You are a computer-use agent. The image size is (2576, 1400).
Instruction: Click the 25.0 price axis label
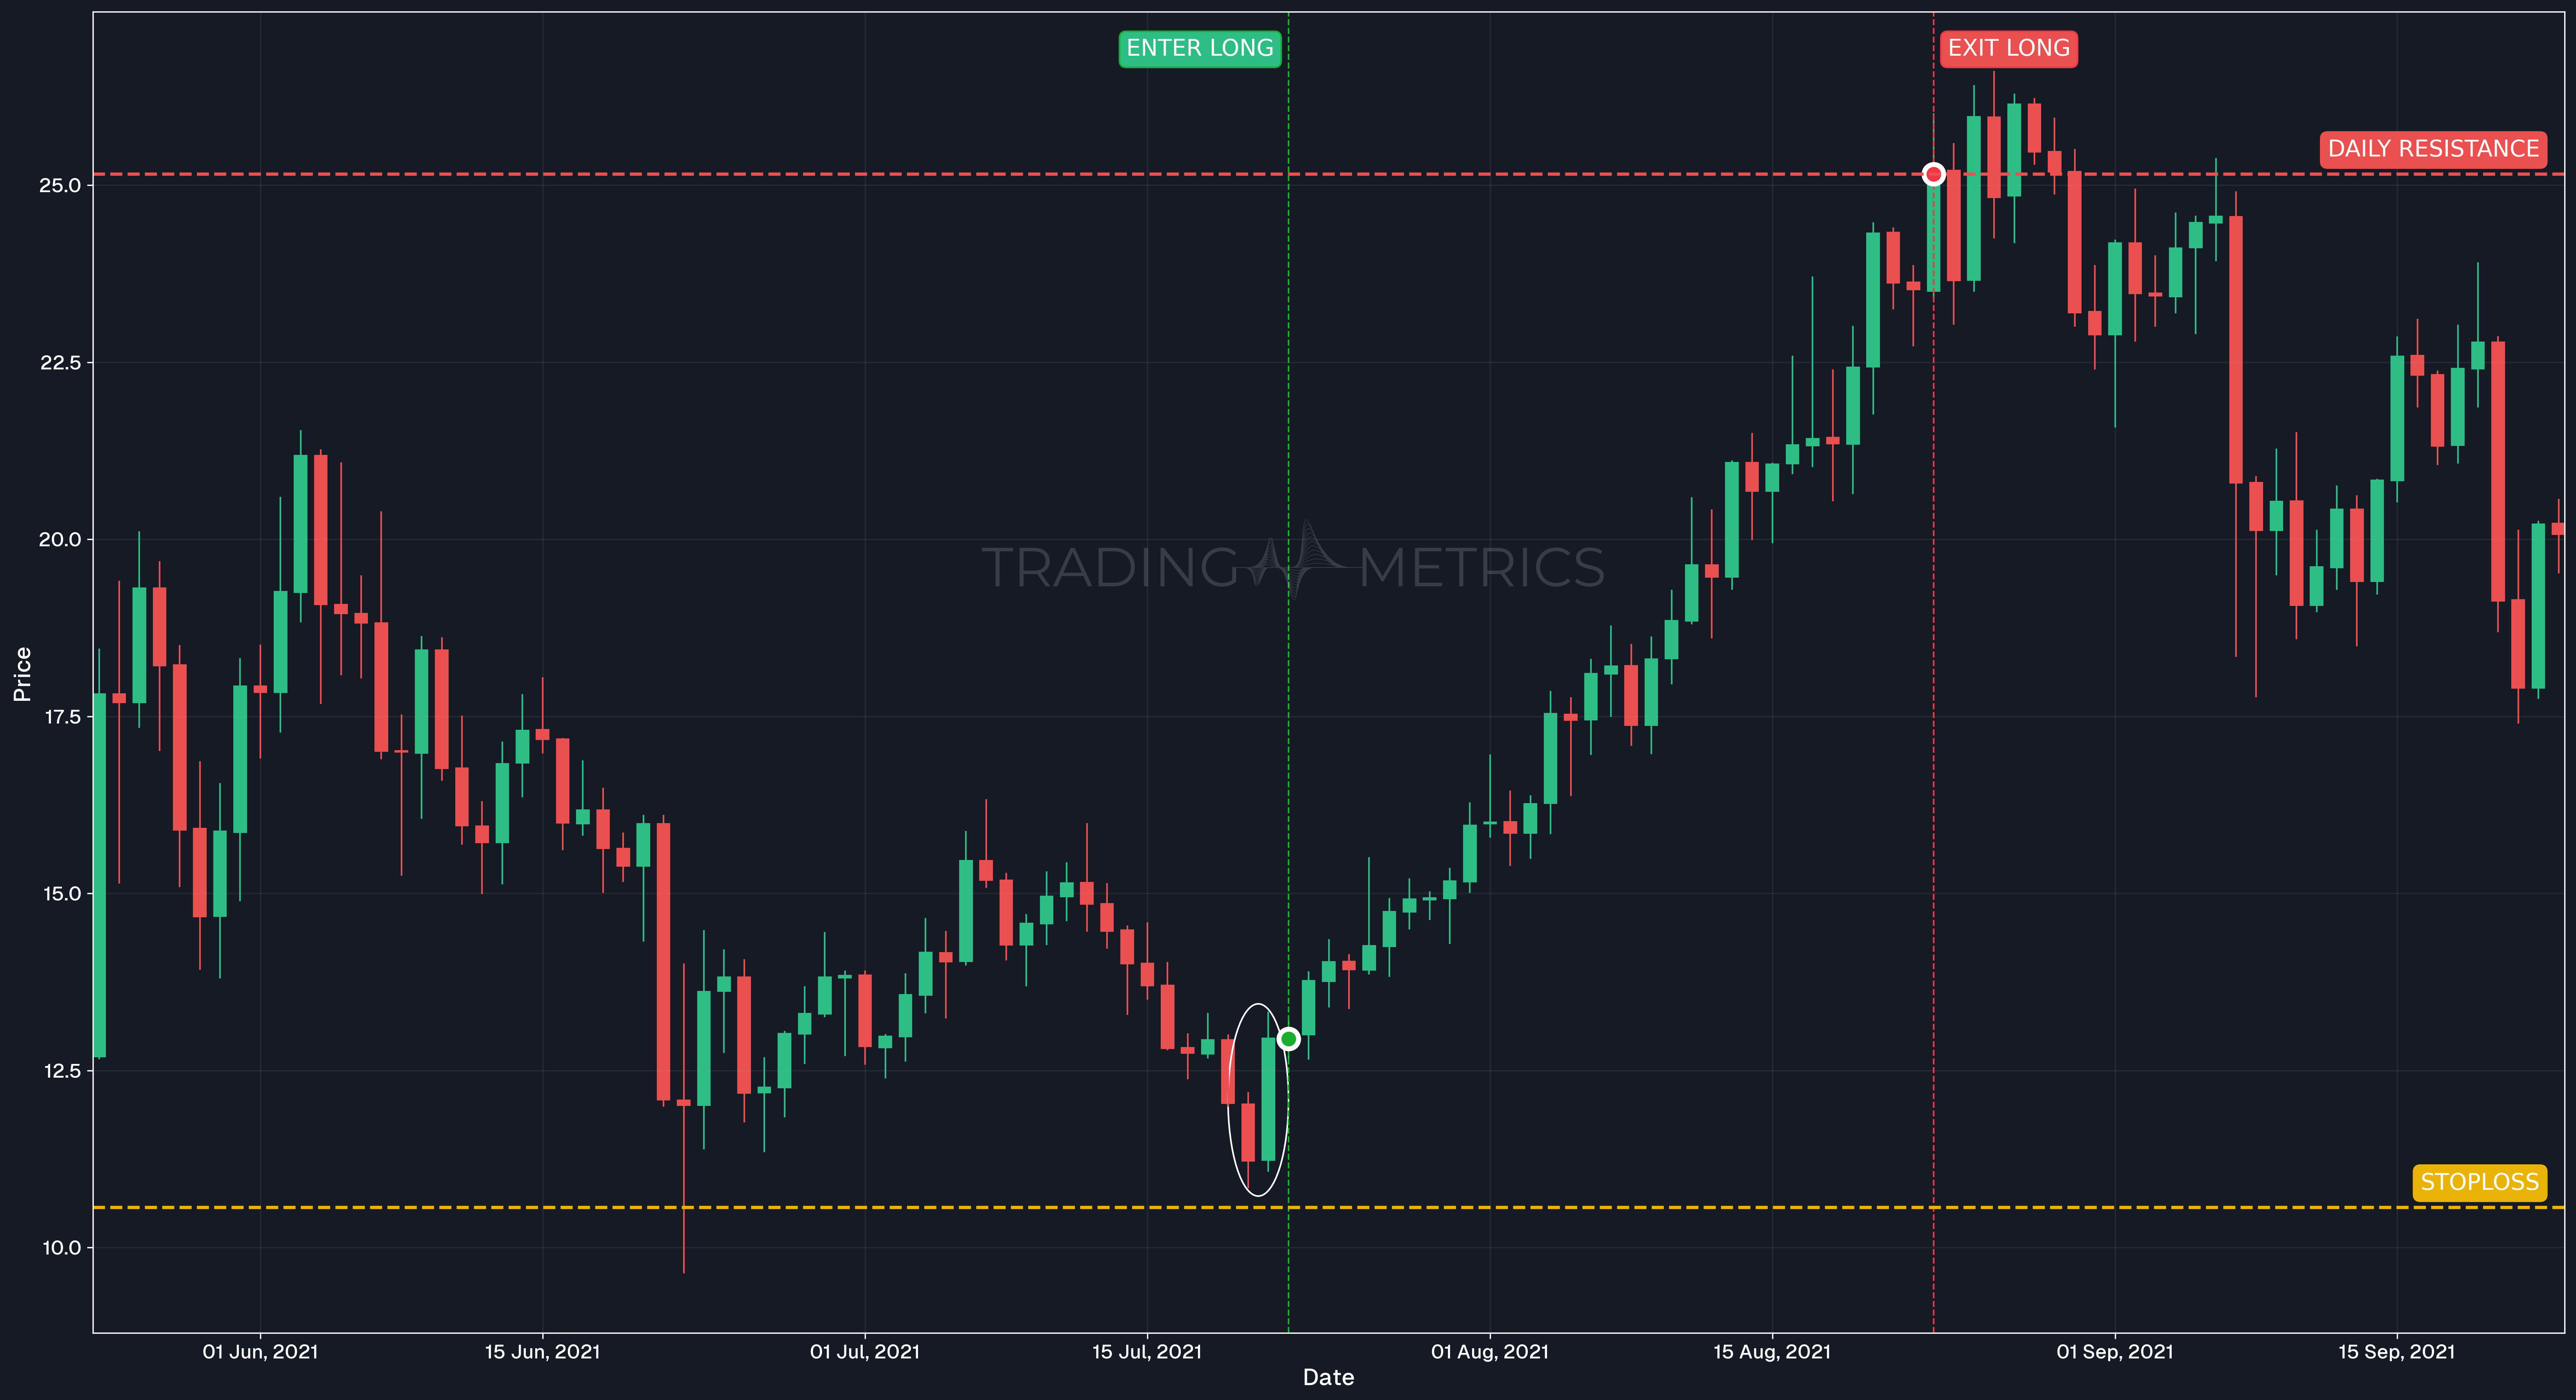[x=60, y=185]
